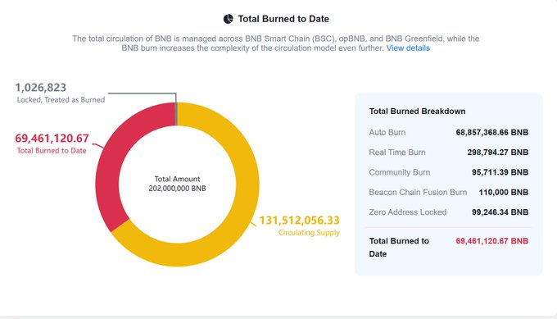The height and width of the screenshot is (319, 557).
Task: Click the 1,026,823 locked value
Action: click(x=40, y=87)
